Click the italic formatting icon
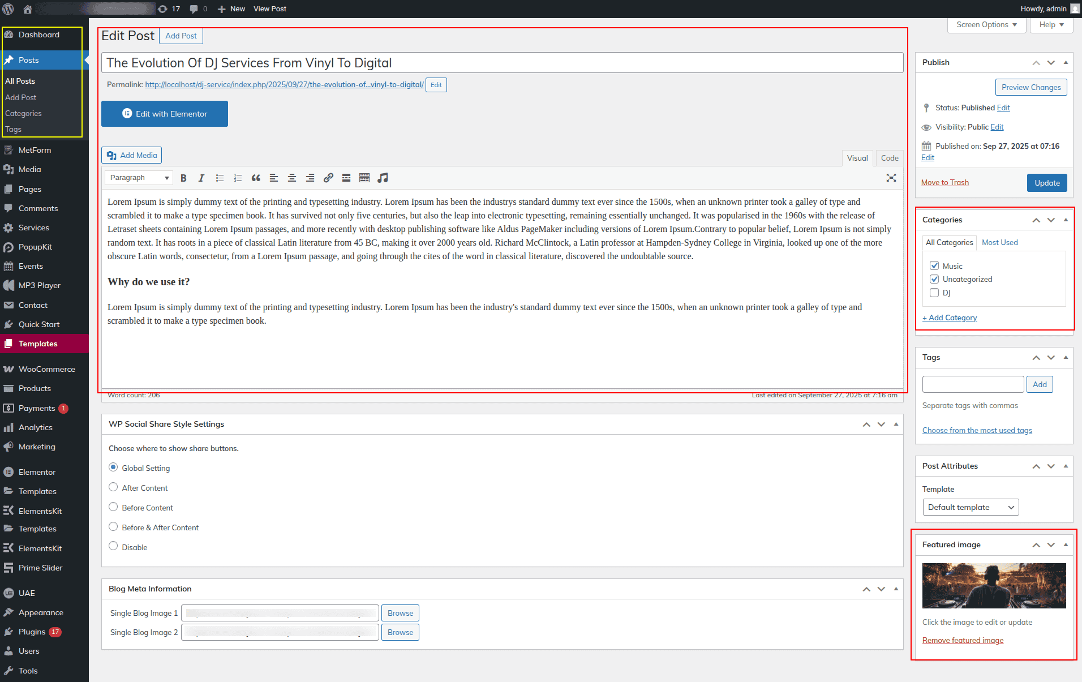The image size is (1082, 682). pos(201,178)
